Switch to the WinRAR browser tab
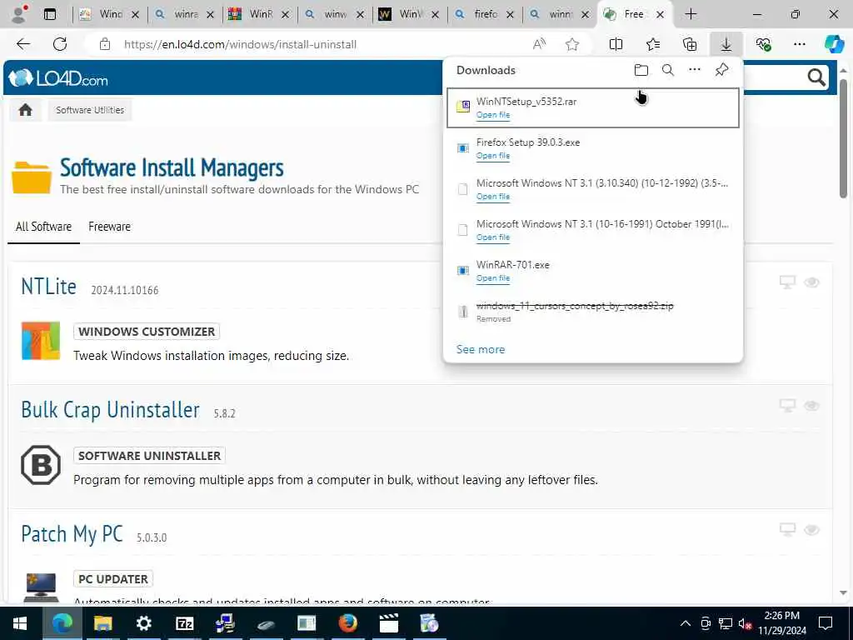 [x=260, y=14]
